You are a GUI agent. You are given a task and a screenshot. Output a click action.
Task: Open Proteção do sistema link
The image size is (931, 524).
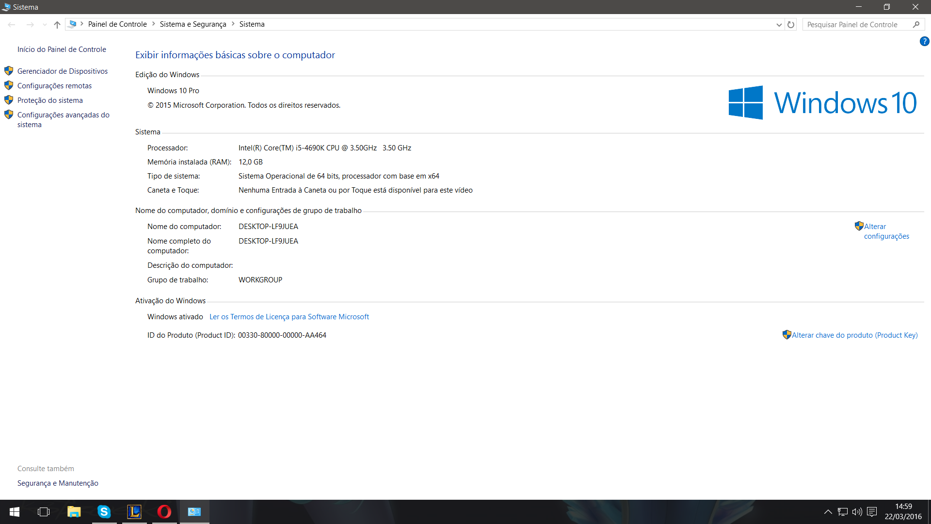[50, 100]
